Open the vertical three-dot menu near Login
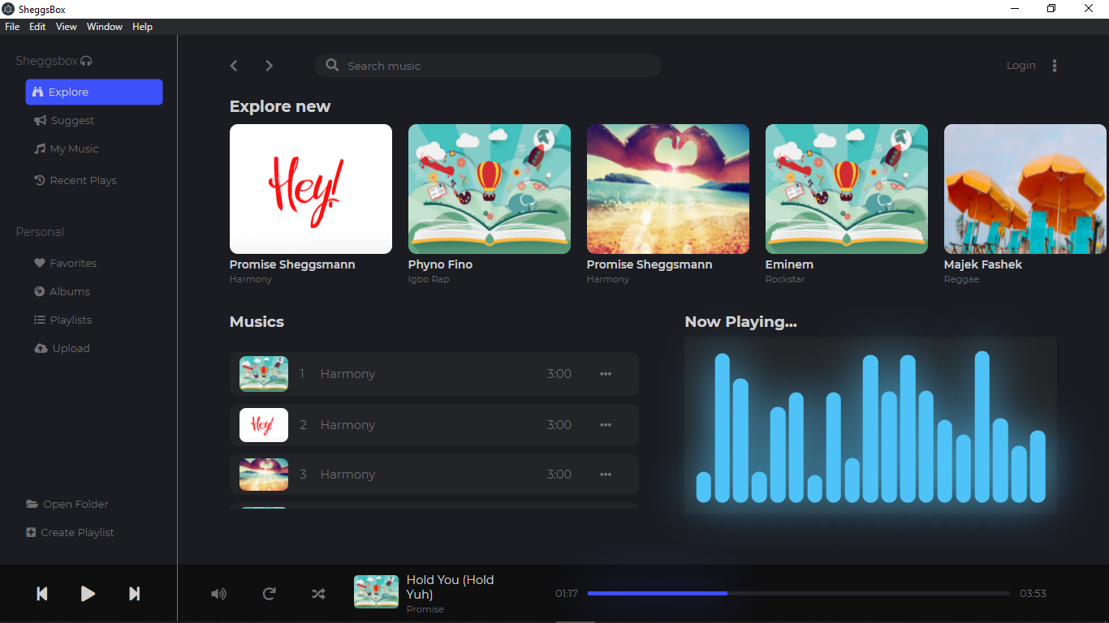The image size is (1109, 623). [x=1055, y=66]
